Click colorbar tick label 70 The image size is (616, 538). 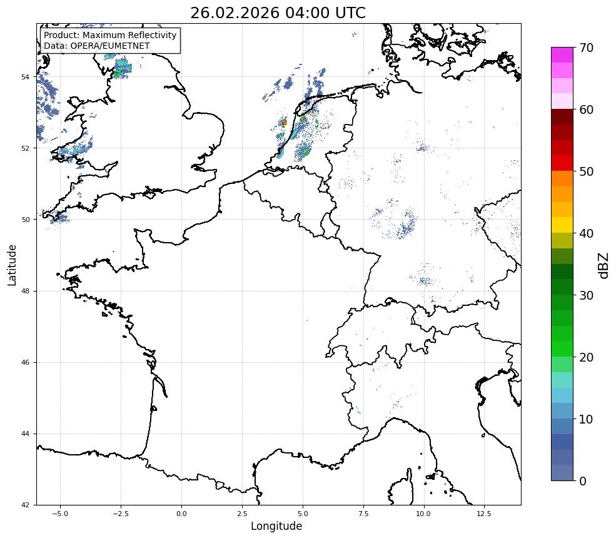(586, 48)
